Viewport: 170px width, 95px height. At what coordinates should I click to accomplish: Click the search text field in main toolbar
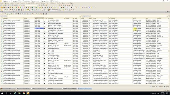click(30, 5)
